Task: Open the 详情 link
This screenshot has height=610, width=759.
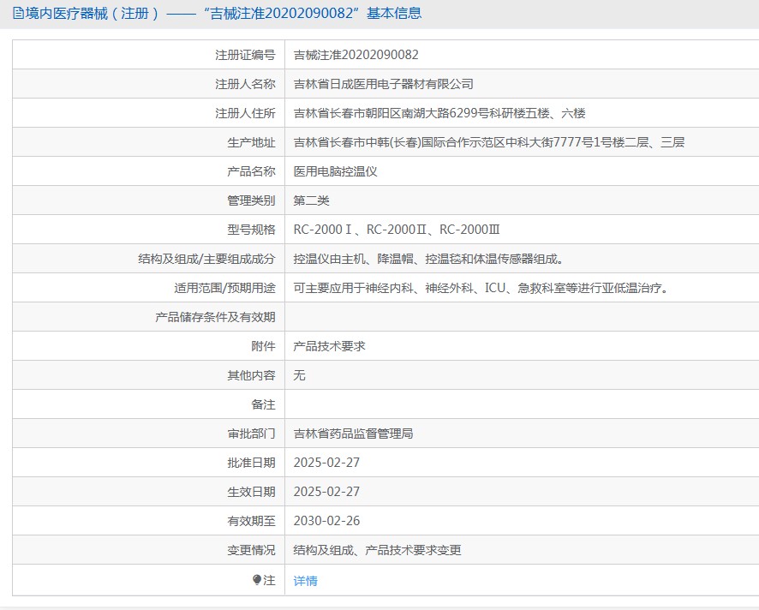Action: tap(306, 581)
